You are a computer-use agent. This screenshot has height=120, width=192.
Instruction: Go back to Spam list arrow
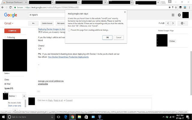pos(33,23)
